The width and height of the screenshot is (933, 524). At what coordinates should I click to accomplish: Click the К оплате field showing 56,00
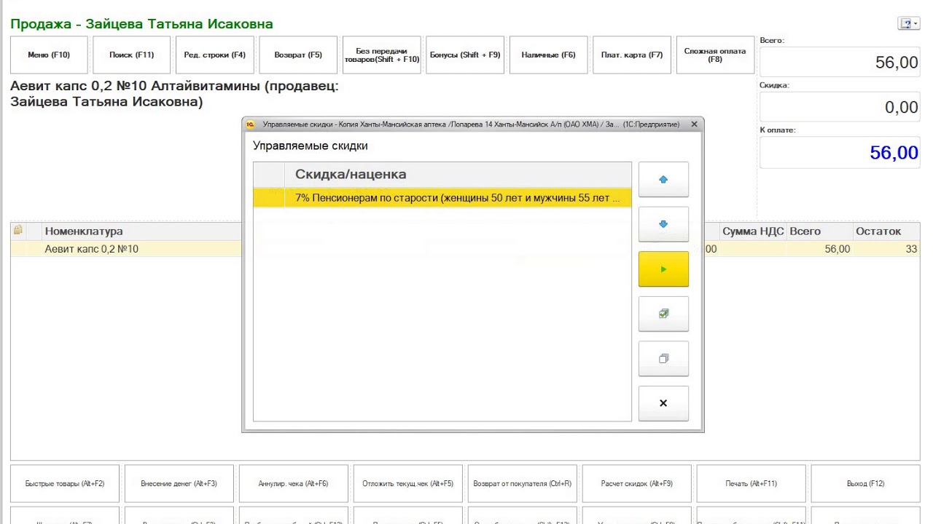840,153
